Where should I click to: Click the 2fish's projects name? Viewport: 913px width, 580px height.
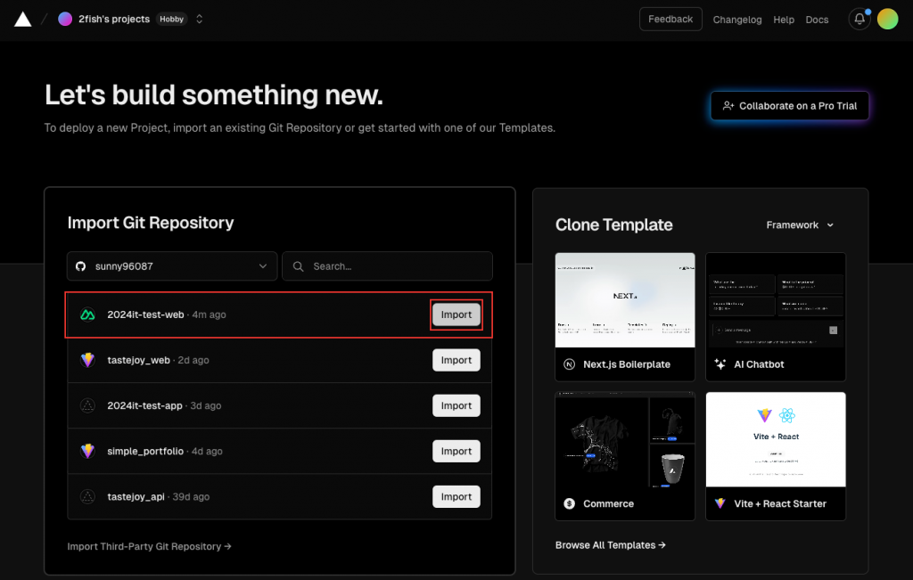coord(114,20)
